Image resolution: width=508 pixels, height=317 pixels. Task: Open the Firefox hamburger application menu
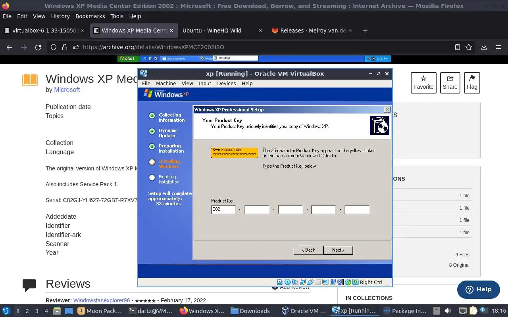(498, 47)
